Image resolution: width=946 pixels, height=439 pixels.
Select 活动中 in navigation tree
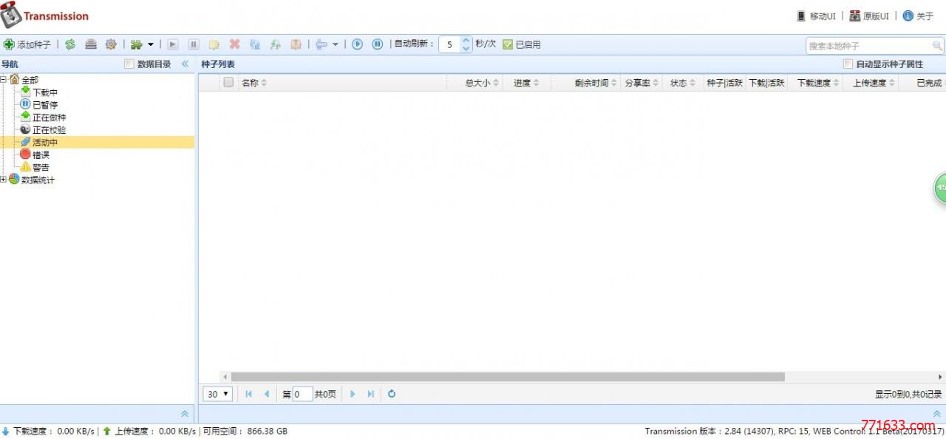[x=44, y=143]
